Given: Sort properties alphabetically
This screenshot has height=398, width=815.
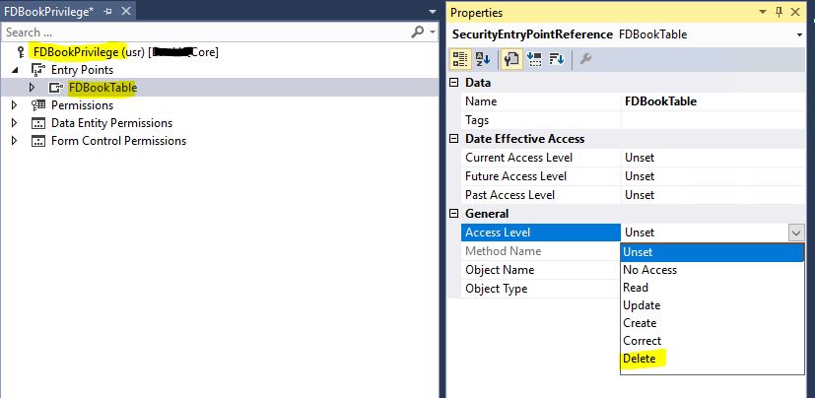Looking at the screenshot, I should coord(483,59).
